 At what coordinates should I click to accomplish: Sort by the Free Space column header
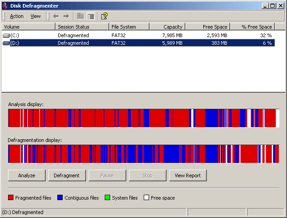click(208, 27)
